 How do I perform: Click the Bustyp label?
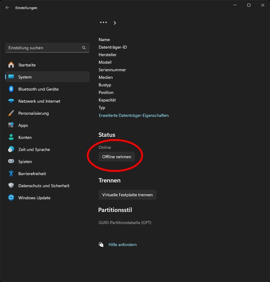(x=105, y=85)
